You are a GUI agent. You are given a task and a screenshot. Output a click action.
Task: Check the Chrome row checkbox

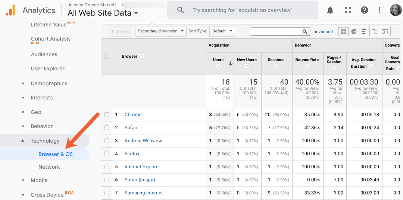tap(107, 115)
